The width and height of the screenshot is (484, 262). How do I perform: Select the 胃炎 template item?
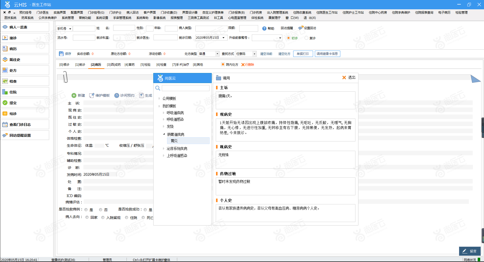coord(188,141)
